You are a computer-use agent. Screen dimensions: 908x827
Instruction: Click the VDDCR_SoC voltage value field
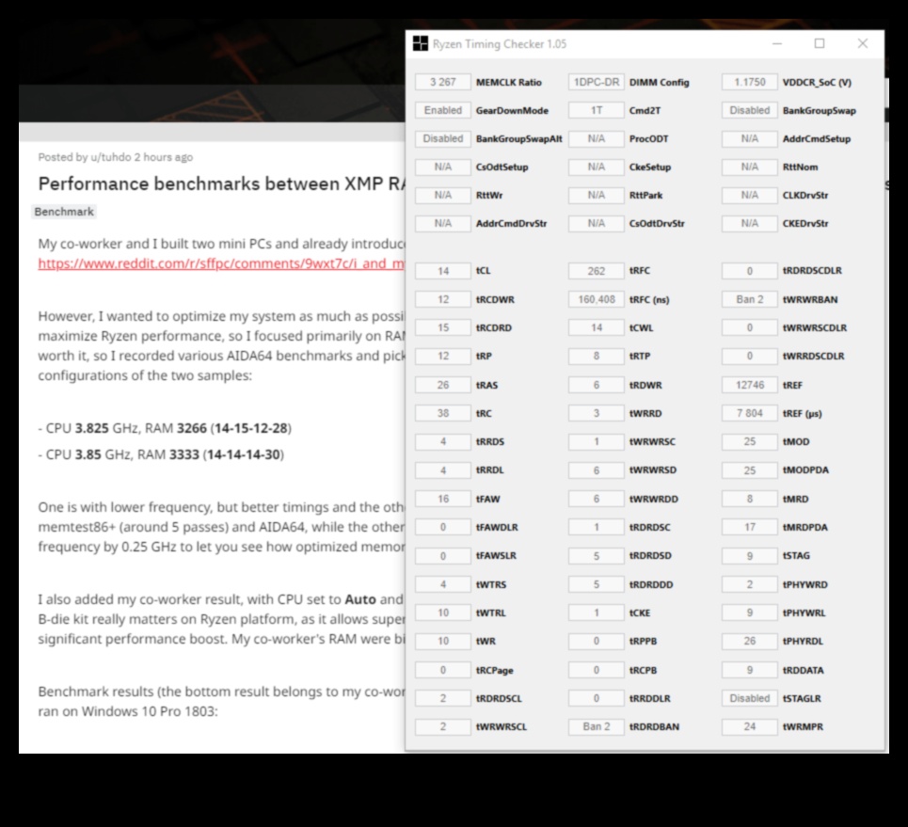click(749, 83)
